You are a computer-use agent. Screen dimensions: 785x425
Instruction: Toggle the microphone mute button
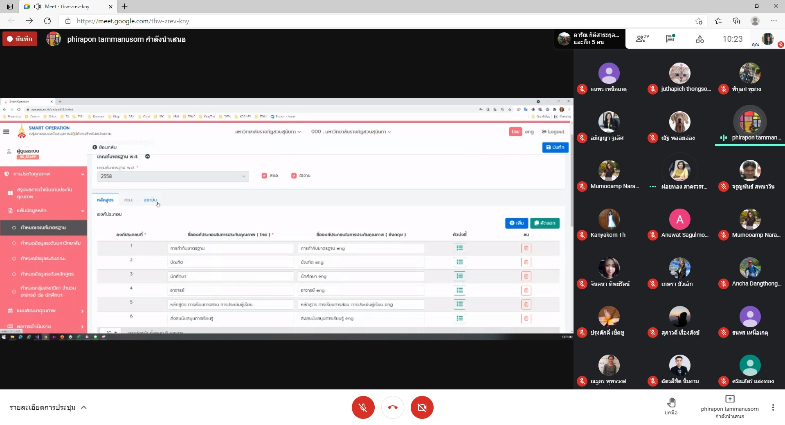363,407
